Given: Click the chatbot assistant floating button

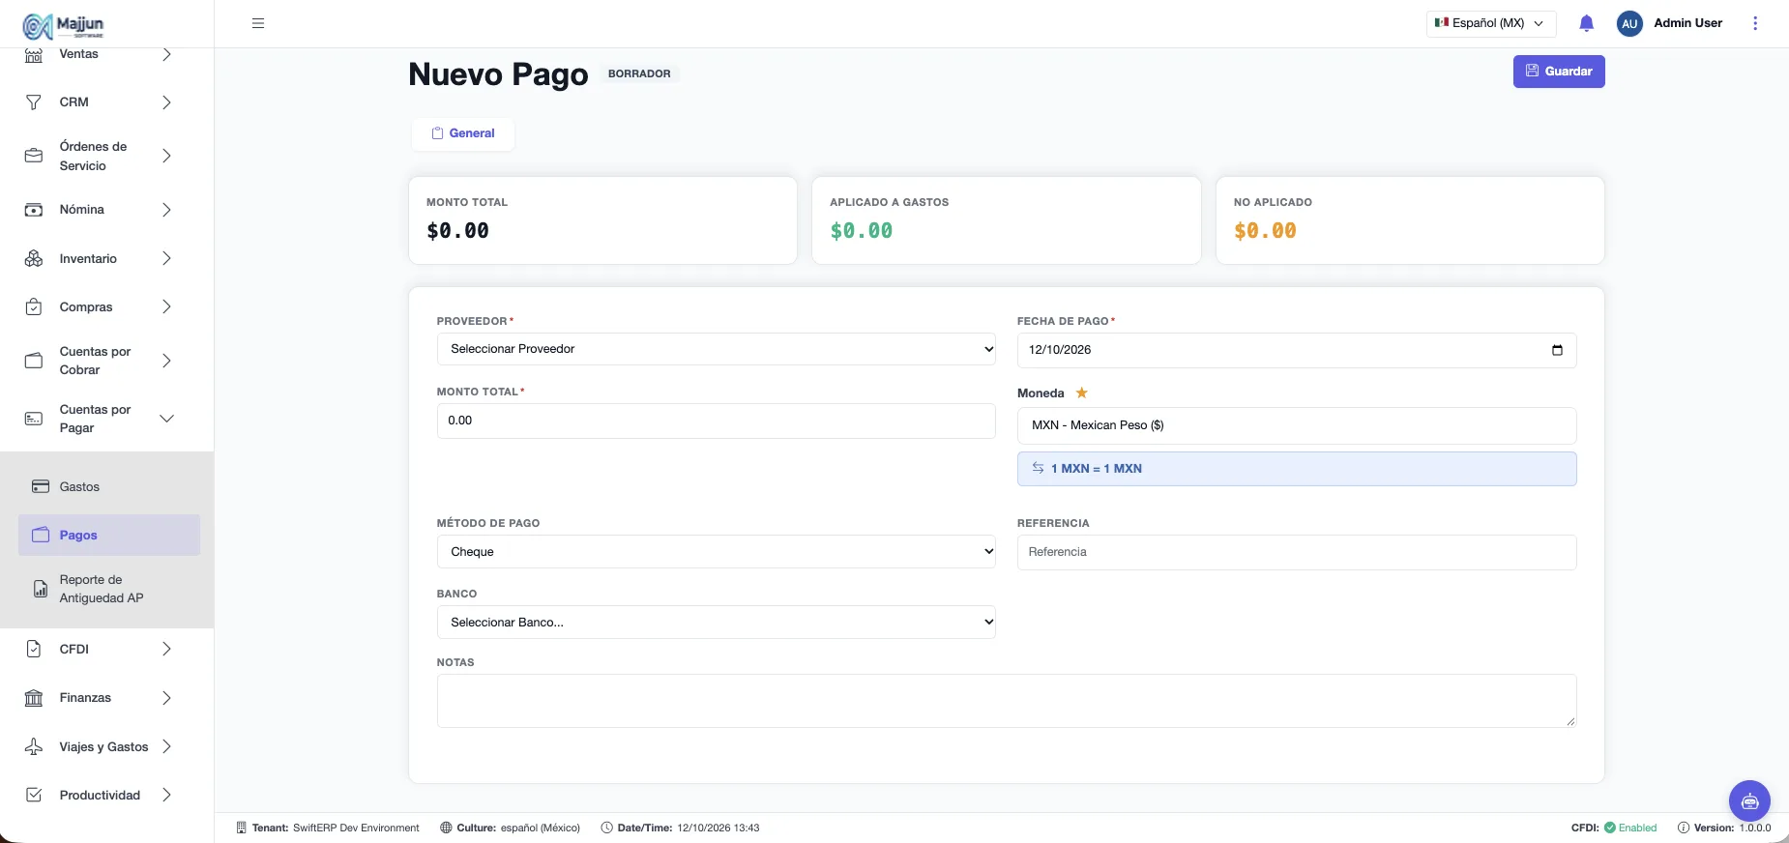Looking at the screenshot, I should point(1749,800).
